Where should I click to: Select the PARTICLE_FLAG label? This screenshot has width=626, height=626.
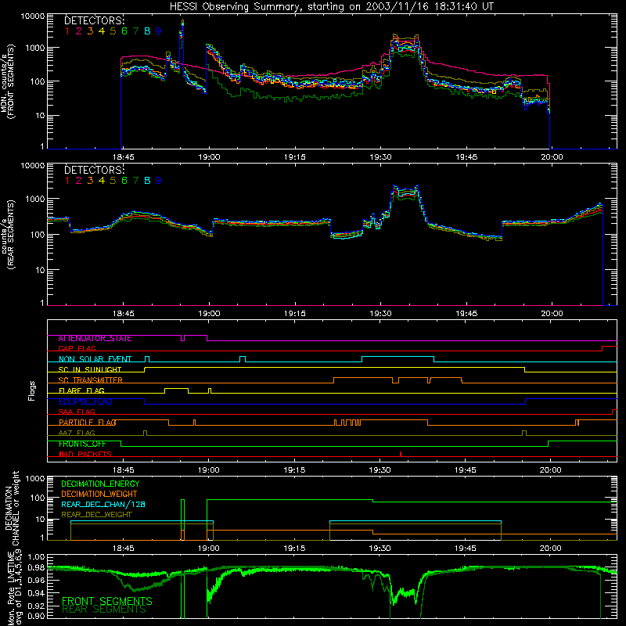pyautogui.click(x=88, y=423)
